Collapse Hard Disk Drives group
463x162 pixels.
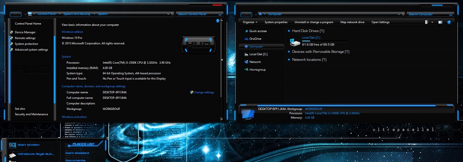pyautogui.click(x=289, y=30)
